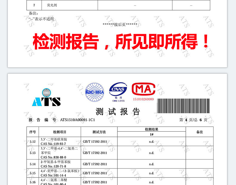This screenshot has width=236, height=185.
Task: Click the ilac-MRA certification logo
Action: [94, 92]
